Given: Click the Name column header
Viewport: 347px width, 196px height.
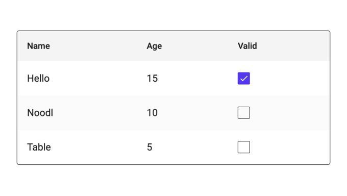Looking at the screenshot, I should click(x=38, y=46).
